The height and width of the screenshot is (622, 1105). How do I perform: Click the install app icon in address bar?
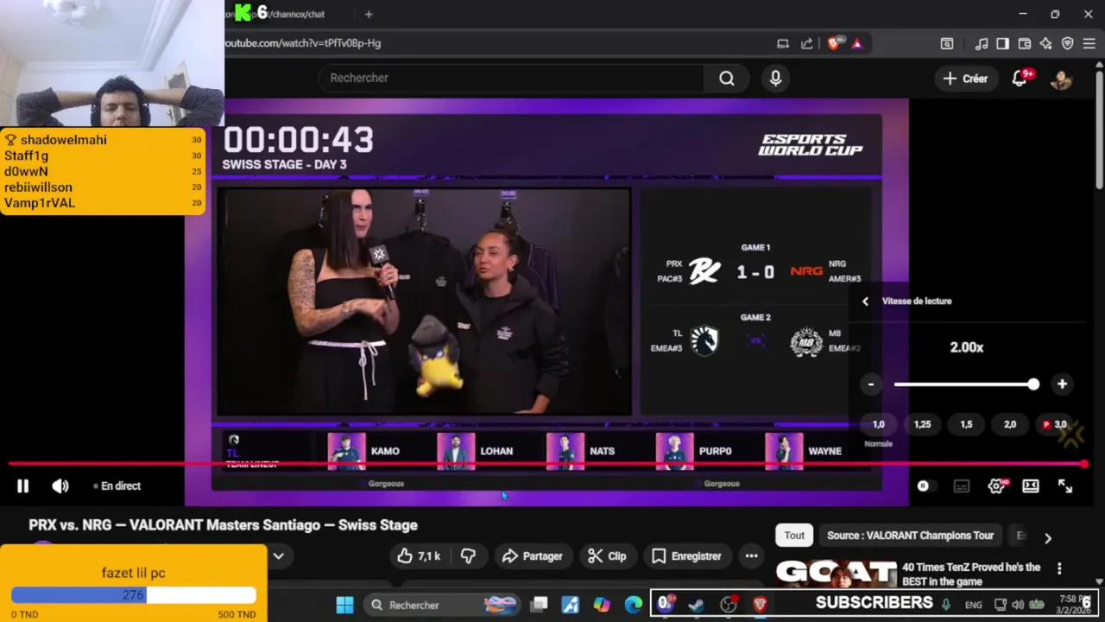click(783, 43)
